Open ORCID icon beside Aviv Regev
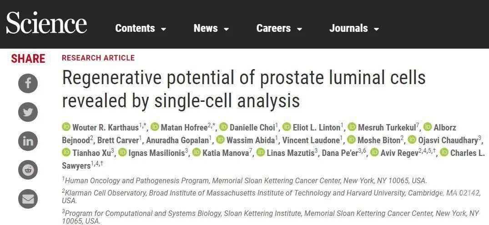The width and height of the screenshot is (489, 225). click(x=374, y=153)
